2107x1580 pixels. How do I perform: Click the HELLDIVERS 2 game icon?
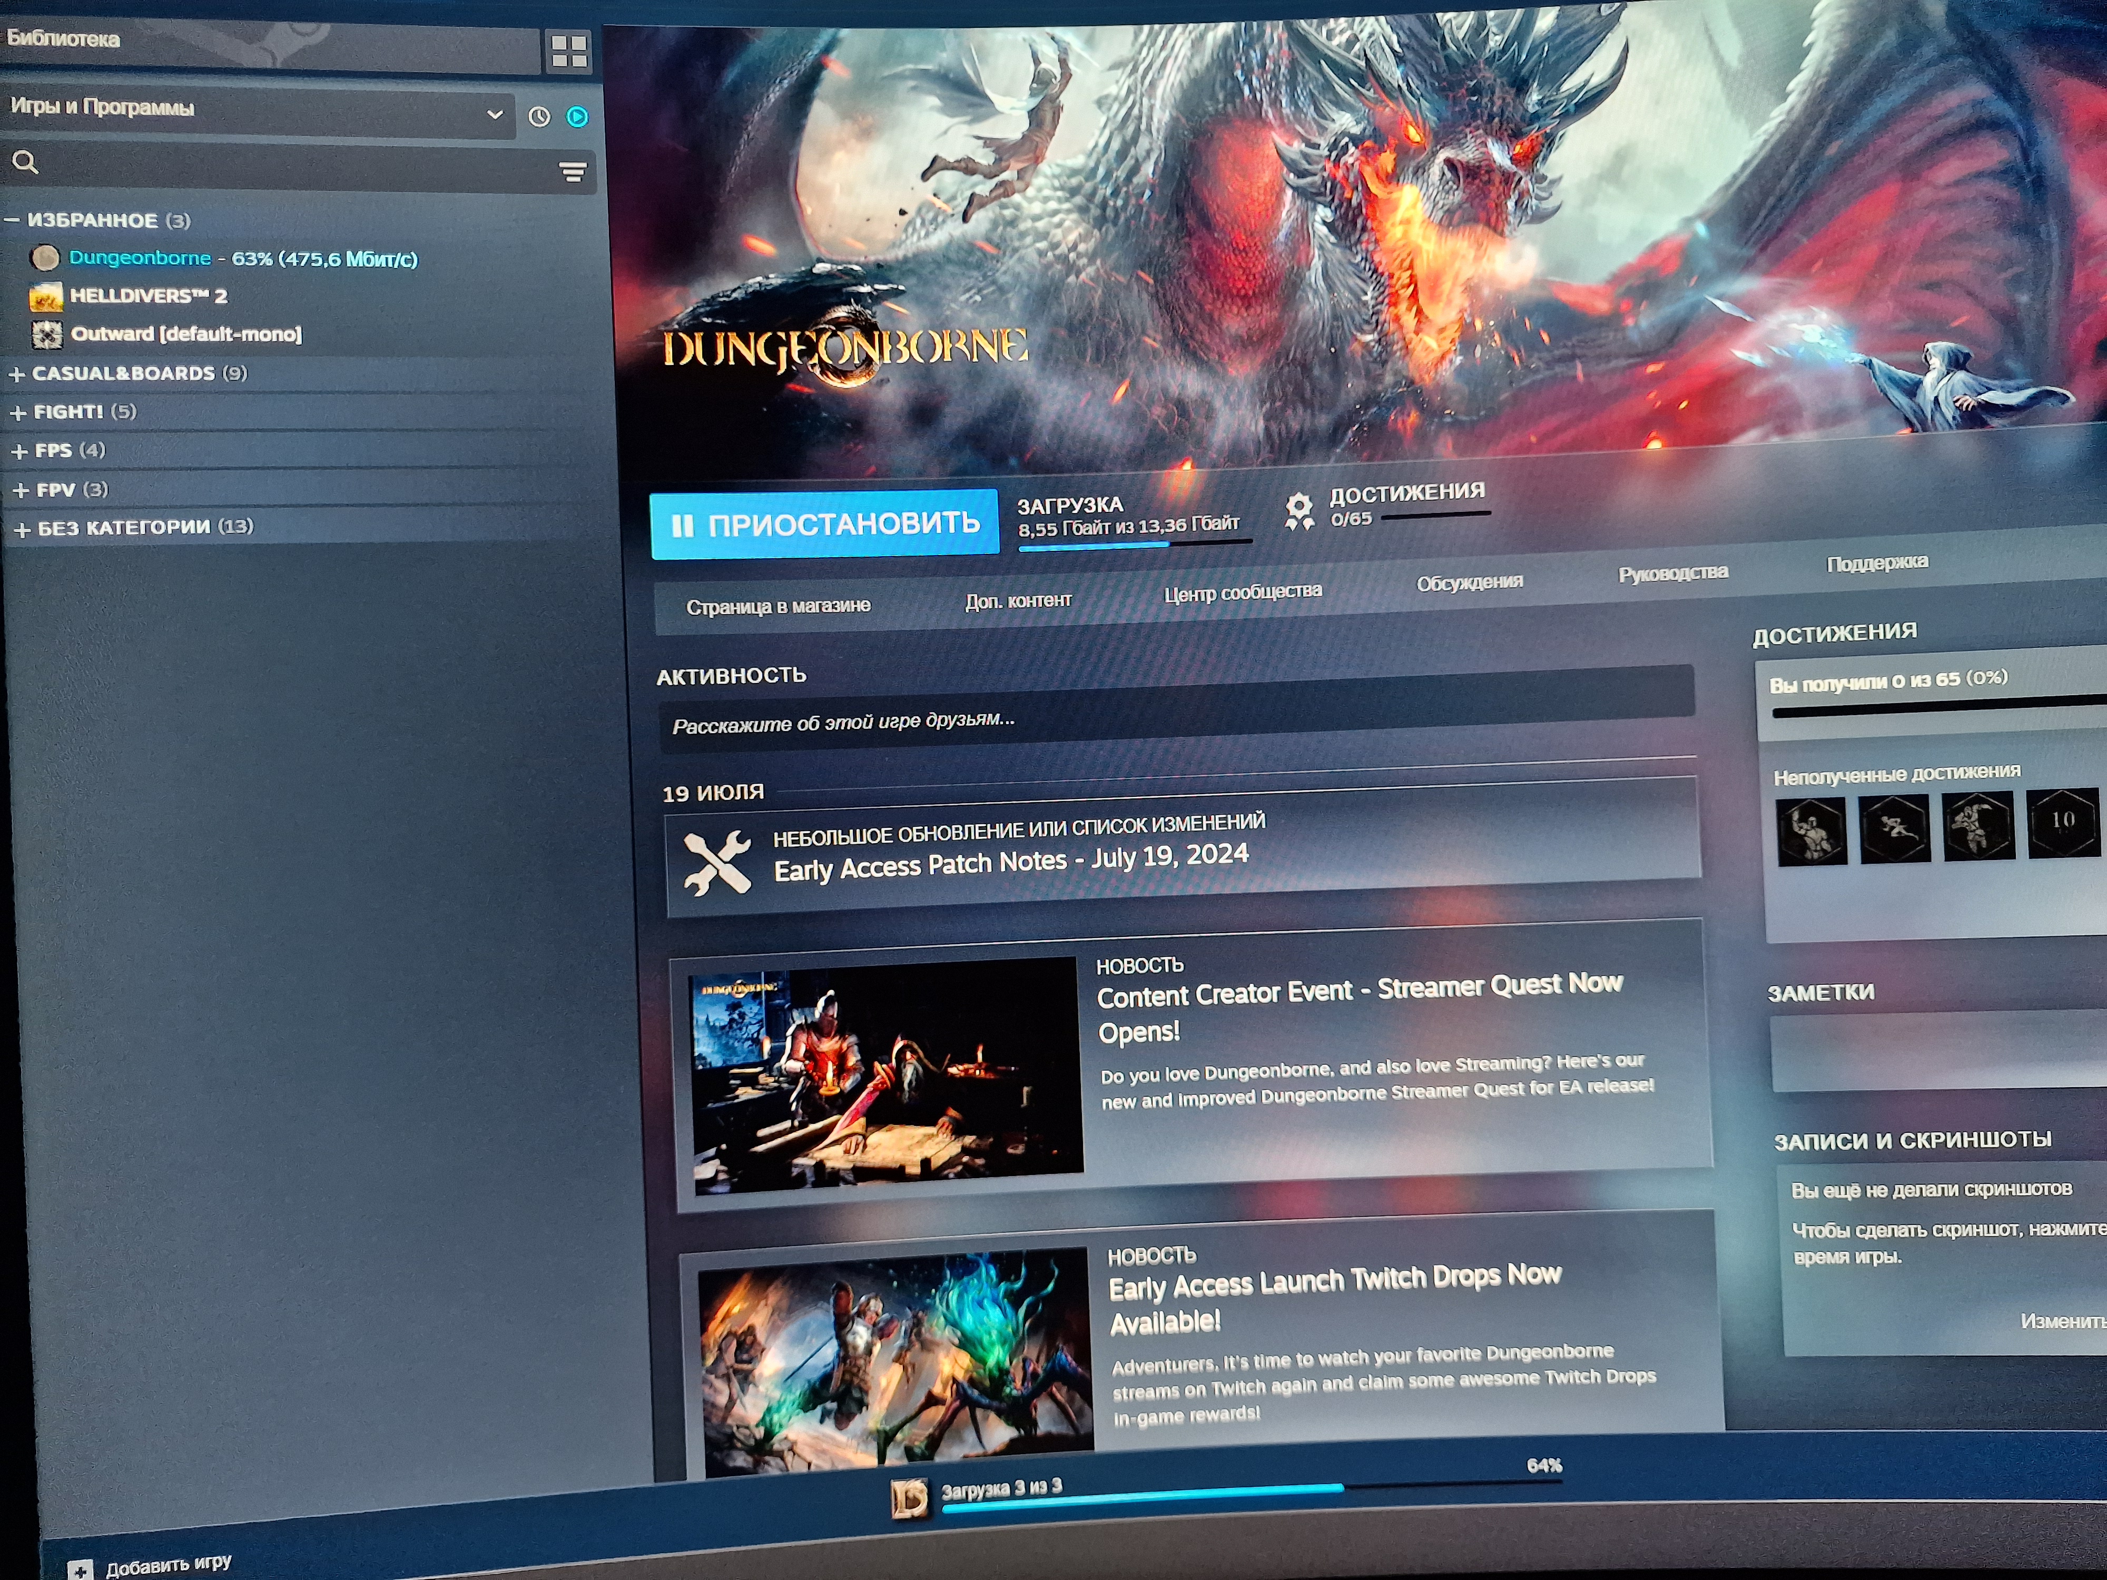click(x=46, y=296)
